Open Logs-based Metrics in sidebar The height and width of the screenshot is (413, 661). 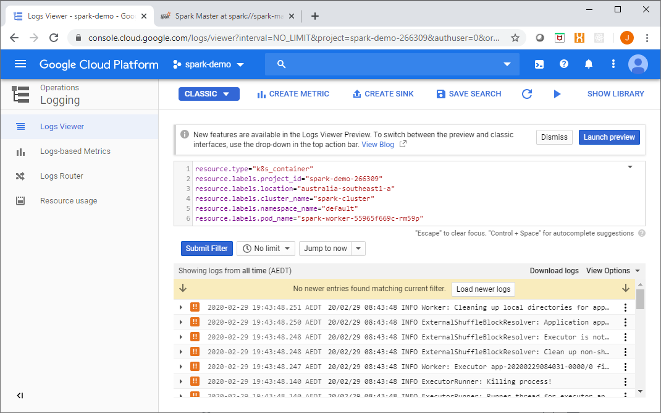click(79, 151)
